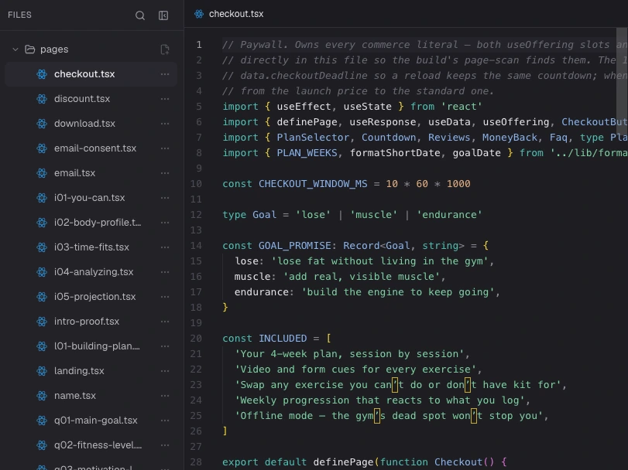Collapse the pages folder chevron
Screen dimensions: 628x470
[x=15, y=49]
